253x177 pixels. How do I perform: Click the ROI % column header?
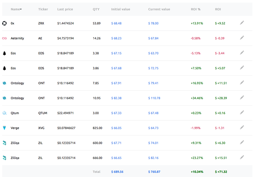coord(196,9)
